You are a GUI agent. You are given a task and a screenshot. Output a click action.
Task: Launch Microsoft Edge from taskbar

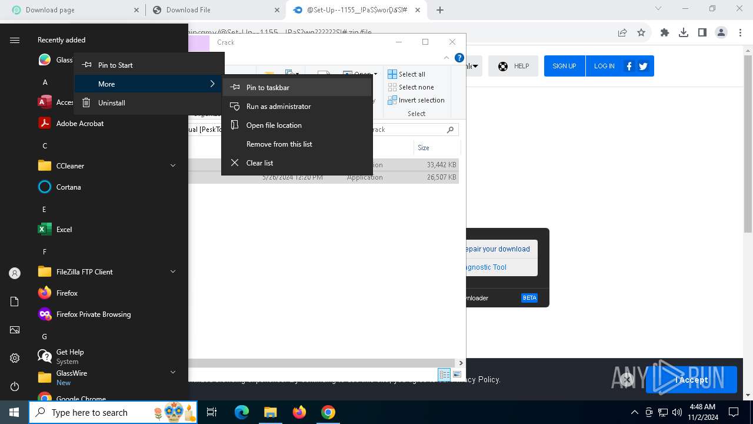click(242, 412)
